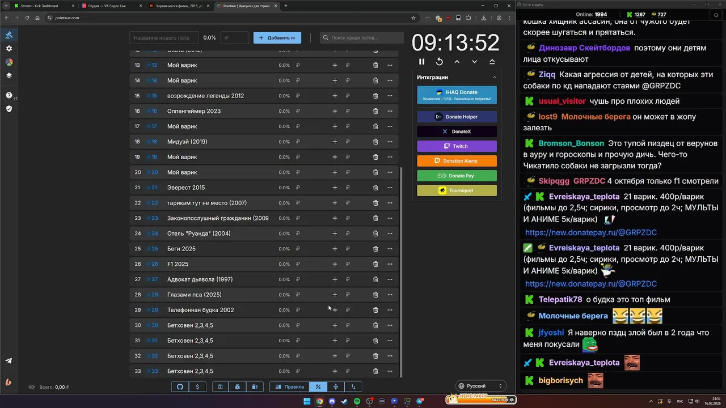The width and height of the screenshot is (726, 408).
Task: Focus the new lot name field
Action: coord(164,37)
